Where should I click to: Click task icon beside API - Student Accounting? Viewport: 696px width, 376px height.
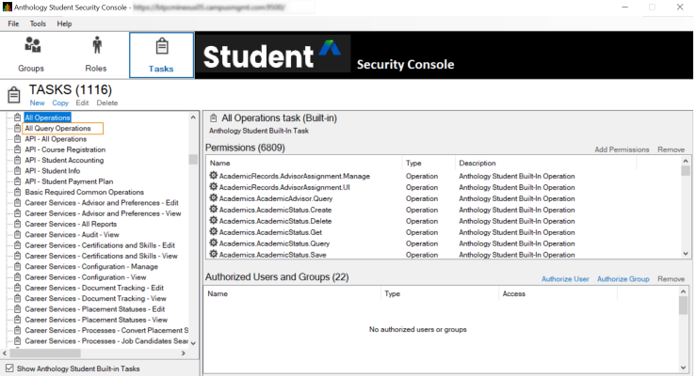(17, 161)
